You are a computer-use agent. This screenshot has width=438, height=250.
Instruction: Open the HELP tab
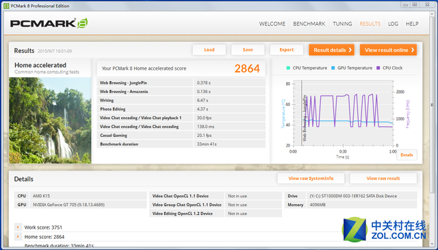coord(412,24)
